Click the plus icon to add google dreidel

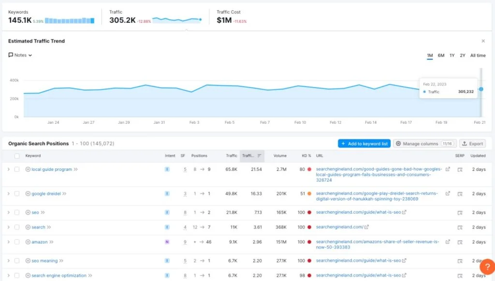point(28,193)
